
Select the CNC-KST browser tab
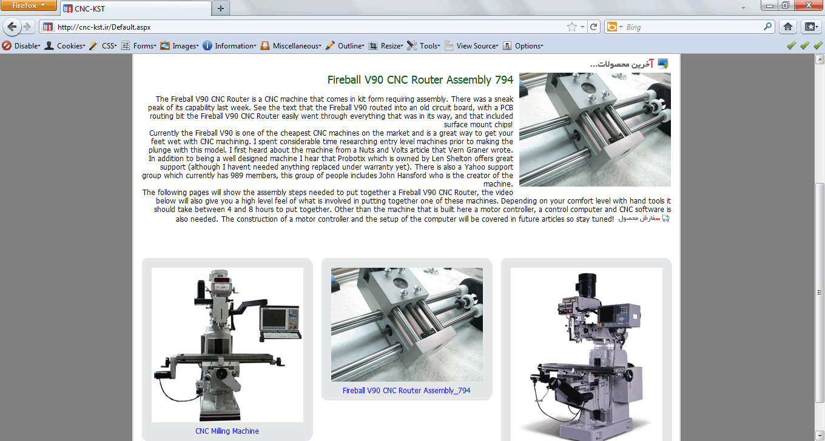[x=135, y=9]
